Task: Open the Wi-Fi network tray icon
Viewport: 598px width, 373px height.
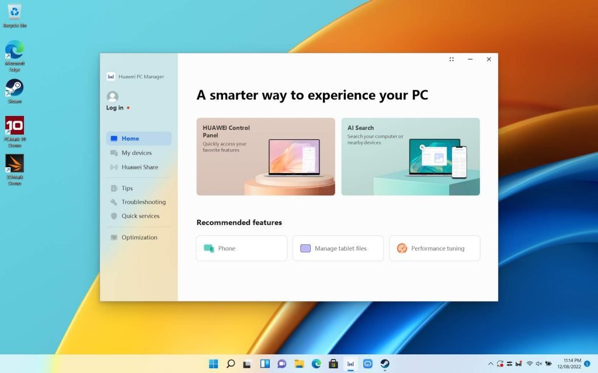Action: (x=529, y=364)
